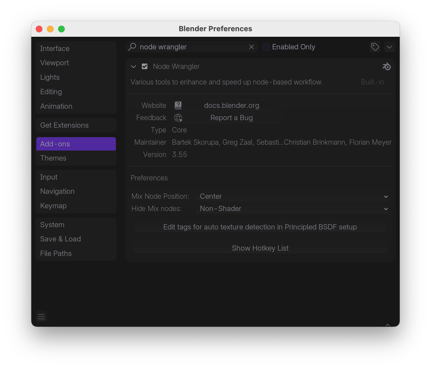Select the Add-ons section
431x368 pixels.
click(76, 144)
